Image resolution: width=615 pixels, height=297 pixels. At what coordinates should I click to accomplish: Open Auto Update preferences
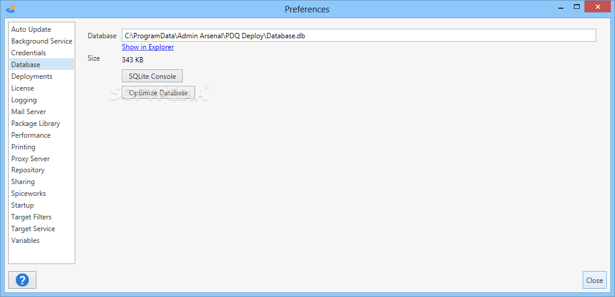click(42, 29)
